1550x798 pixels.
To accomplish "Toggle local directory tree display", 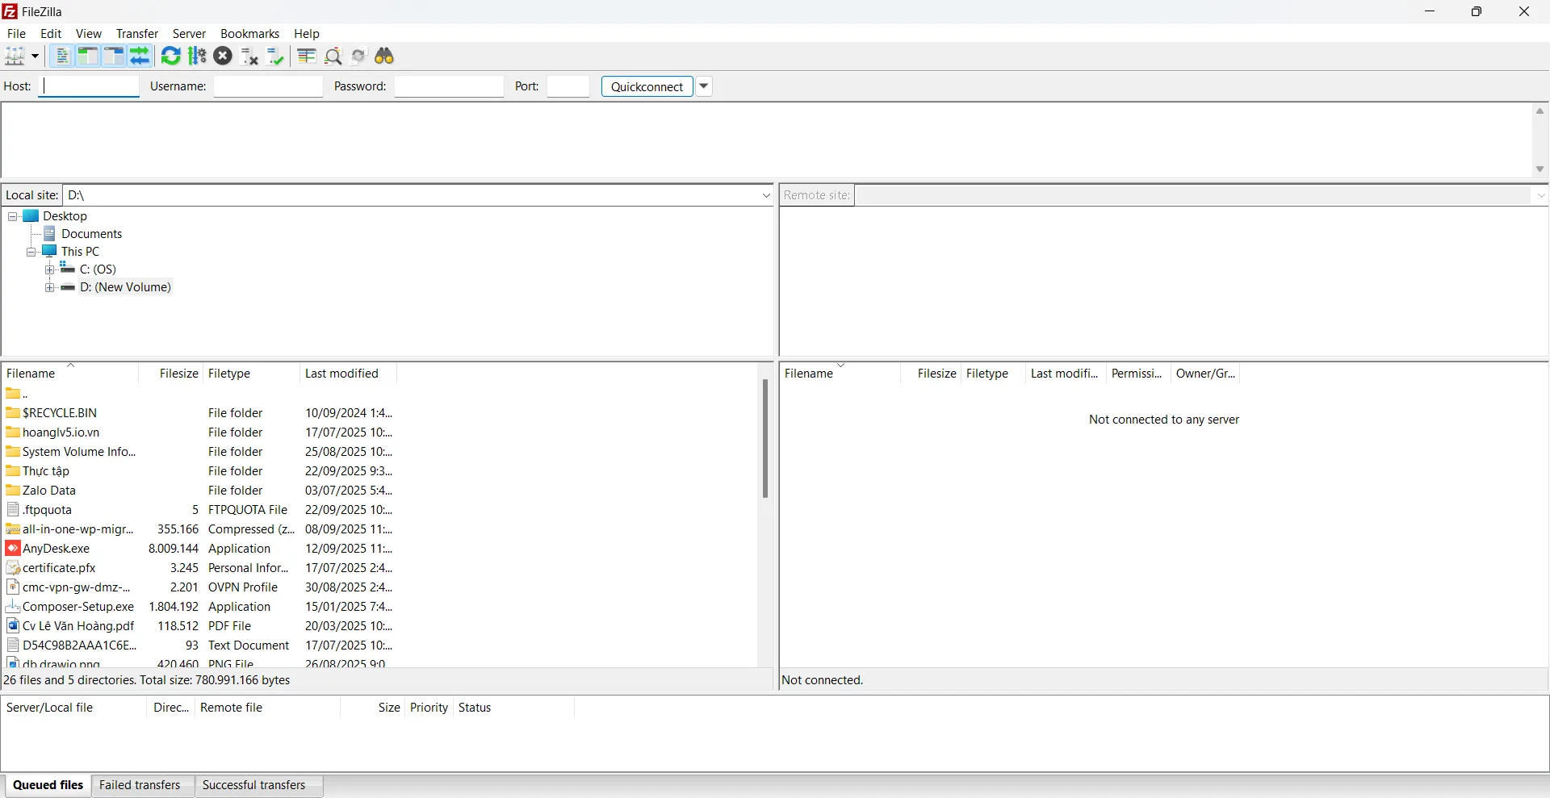I will click(88, 56).
